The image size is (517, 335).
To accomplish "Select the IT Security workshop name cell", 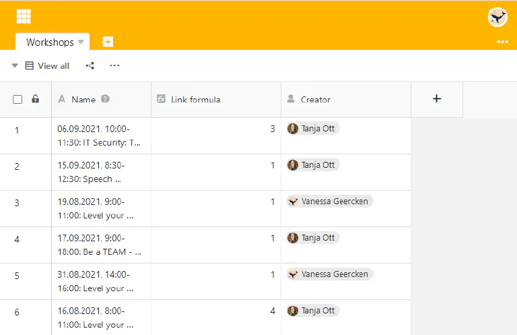I will click(x=100, y=135).
